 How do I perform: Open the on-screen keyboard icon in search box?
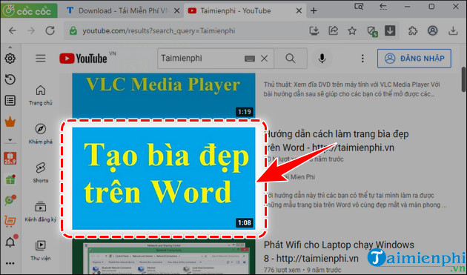[250, 59]
